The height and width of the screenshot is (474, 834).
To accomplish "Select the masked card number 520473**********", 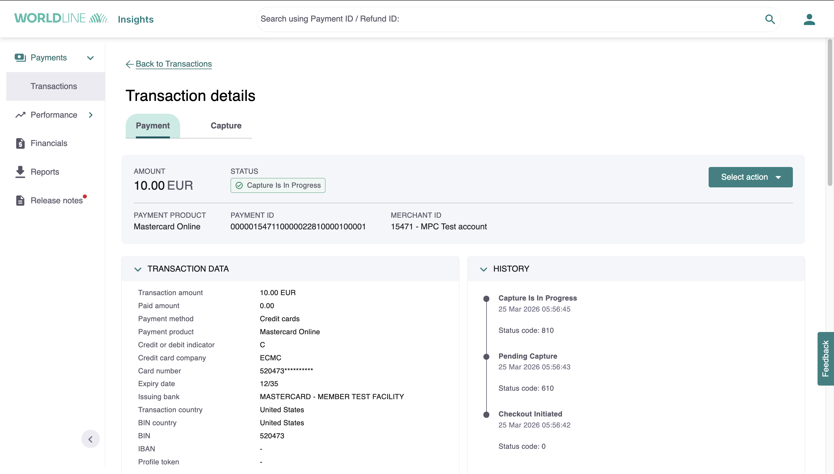I will 286,371.
